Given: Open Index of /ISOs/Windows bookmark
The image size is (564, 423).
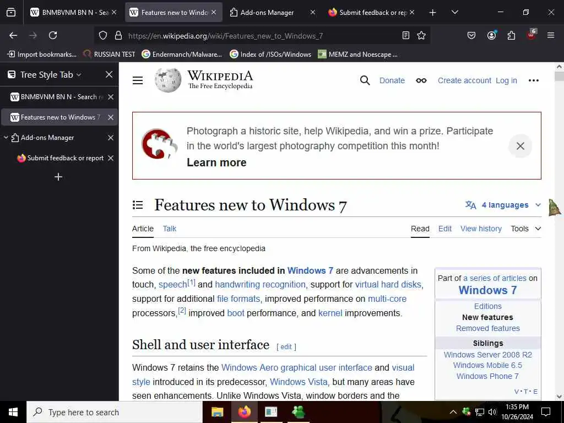Looking at the screenshot, I should tap(270, 55).
